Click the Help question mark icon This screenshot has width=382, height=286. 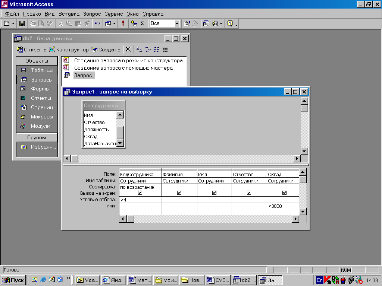(x=230, y=23)
